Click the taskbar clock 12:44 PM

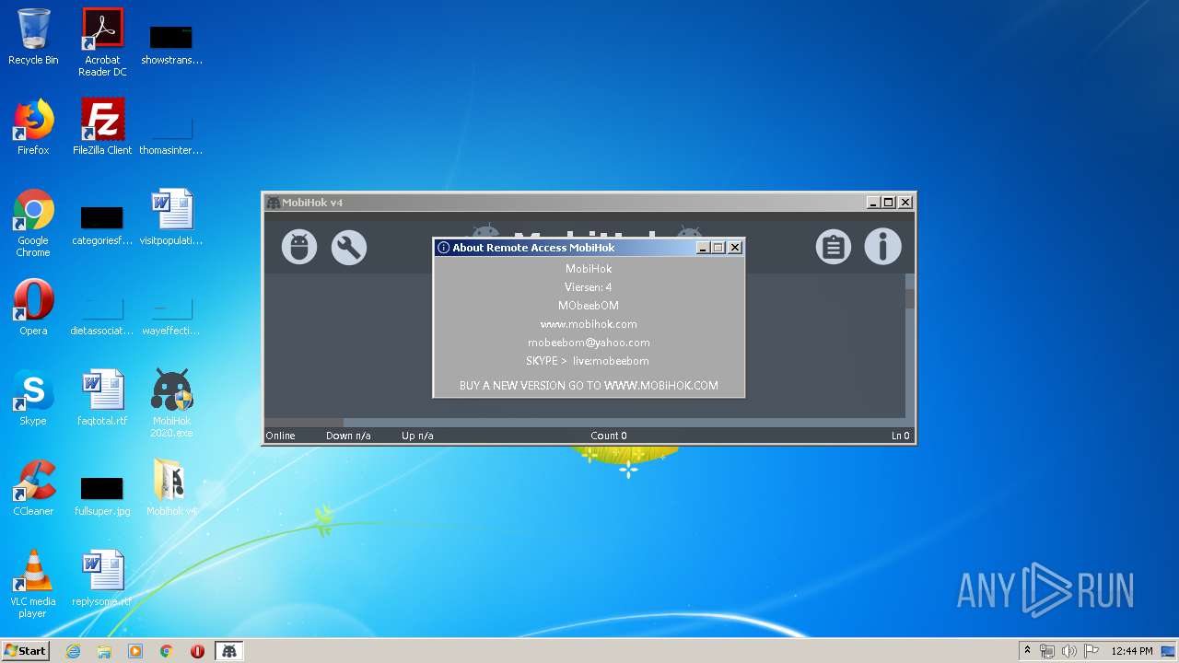pyautogui.click(x=1132, y=651)
